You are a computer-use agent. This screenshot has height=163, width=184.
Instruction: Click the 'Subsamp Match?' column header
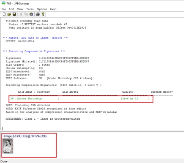click(162, 92)
